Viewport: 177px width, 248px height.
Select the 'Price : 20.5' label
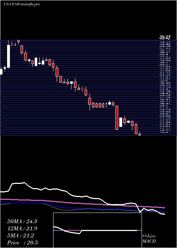pos(23,242)
